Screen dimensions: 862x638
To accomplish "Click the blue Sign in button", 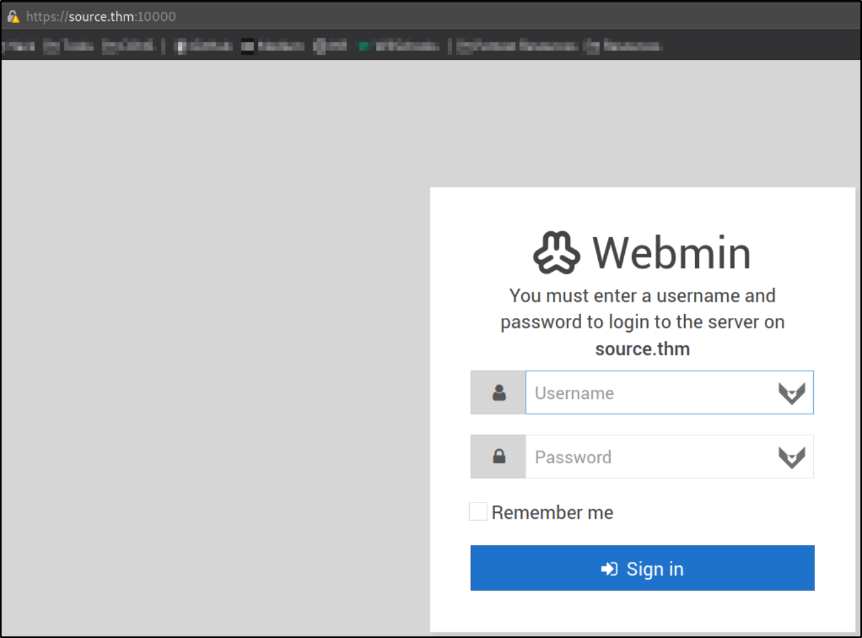I will [642, 568].
